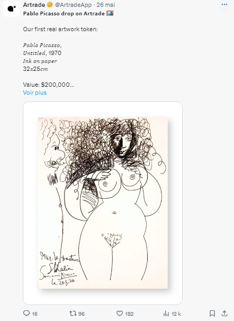The image size is (234, 321).
Task: Open the @ArtradeApp handle link
Action: click(x=73, y=5)
